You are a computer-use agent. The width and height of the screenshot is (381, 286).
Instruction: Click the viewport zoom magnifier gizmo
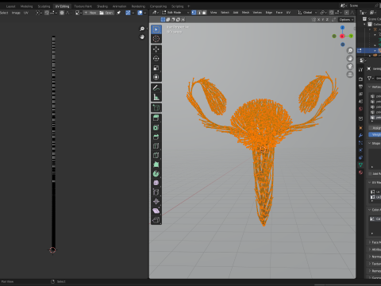(350, 51)
